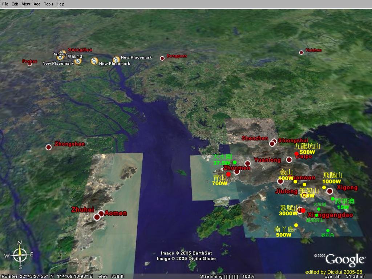
Task: Open the Tools menu
Action: pos(49,4)
